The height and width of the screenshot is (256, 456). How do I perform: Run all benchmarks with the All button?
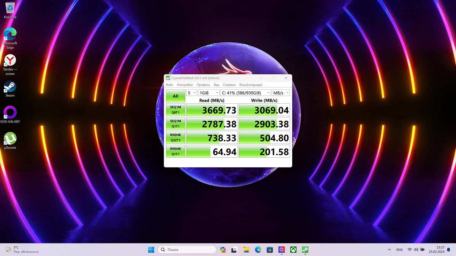[x=176, y=96]
